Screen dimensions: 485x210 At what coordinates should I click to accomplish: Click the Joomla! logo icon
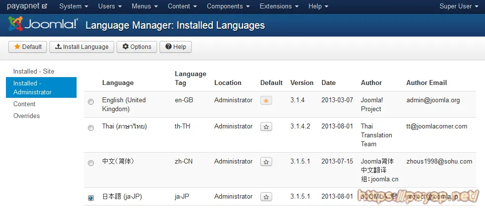coord(16,24)
